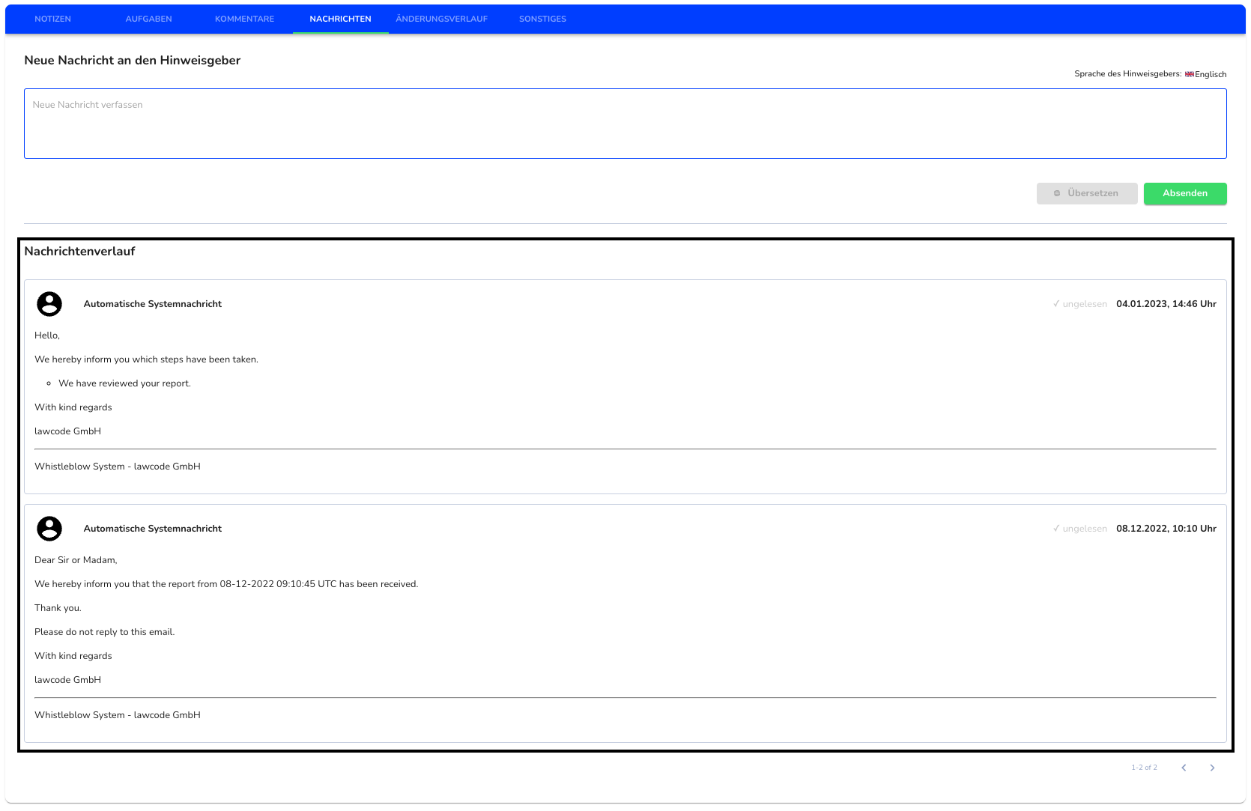Switch to the Aufgaben tab
The height and width of the screenshot is (811, 1251).
tap(148, 19)
